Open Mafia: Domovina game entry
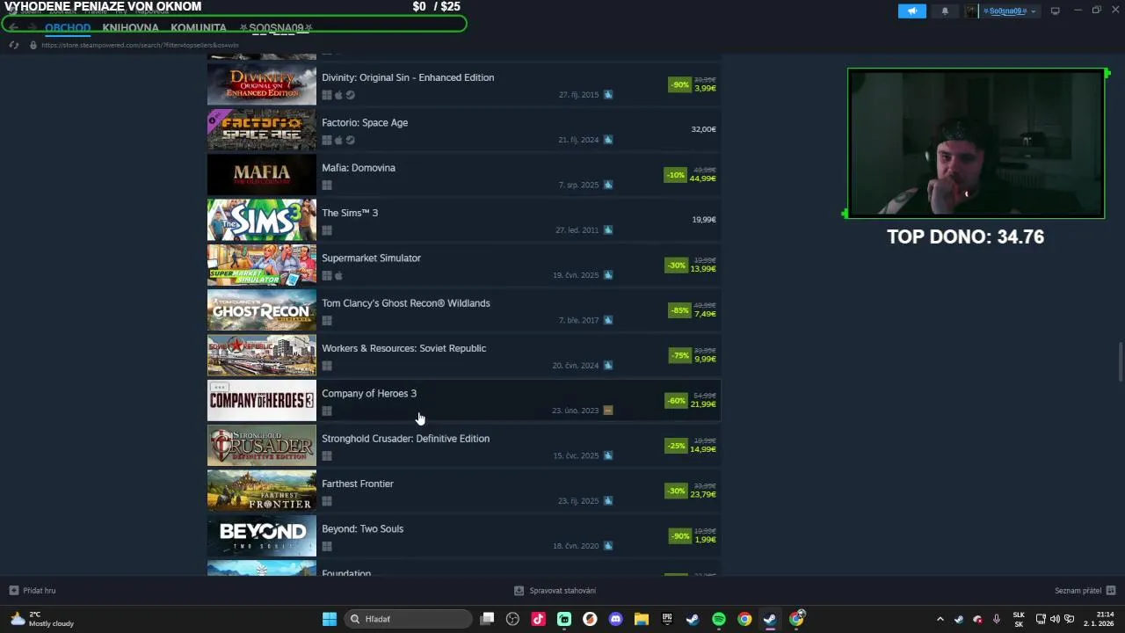This screenshot has height=633, width=1125. coord(463,175)
